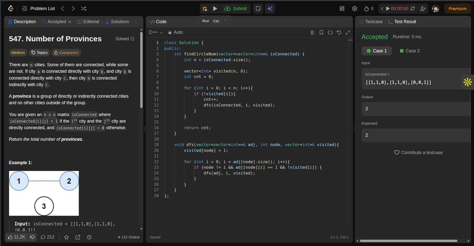This screenshot has height=246, width=474.
Task: Open the Editorial tab
Action: (88, 22)
